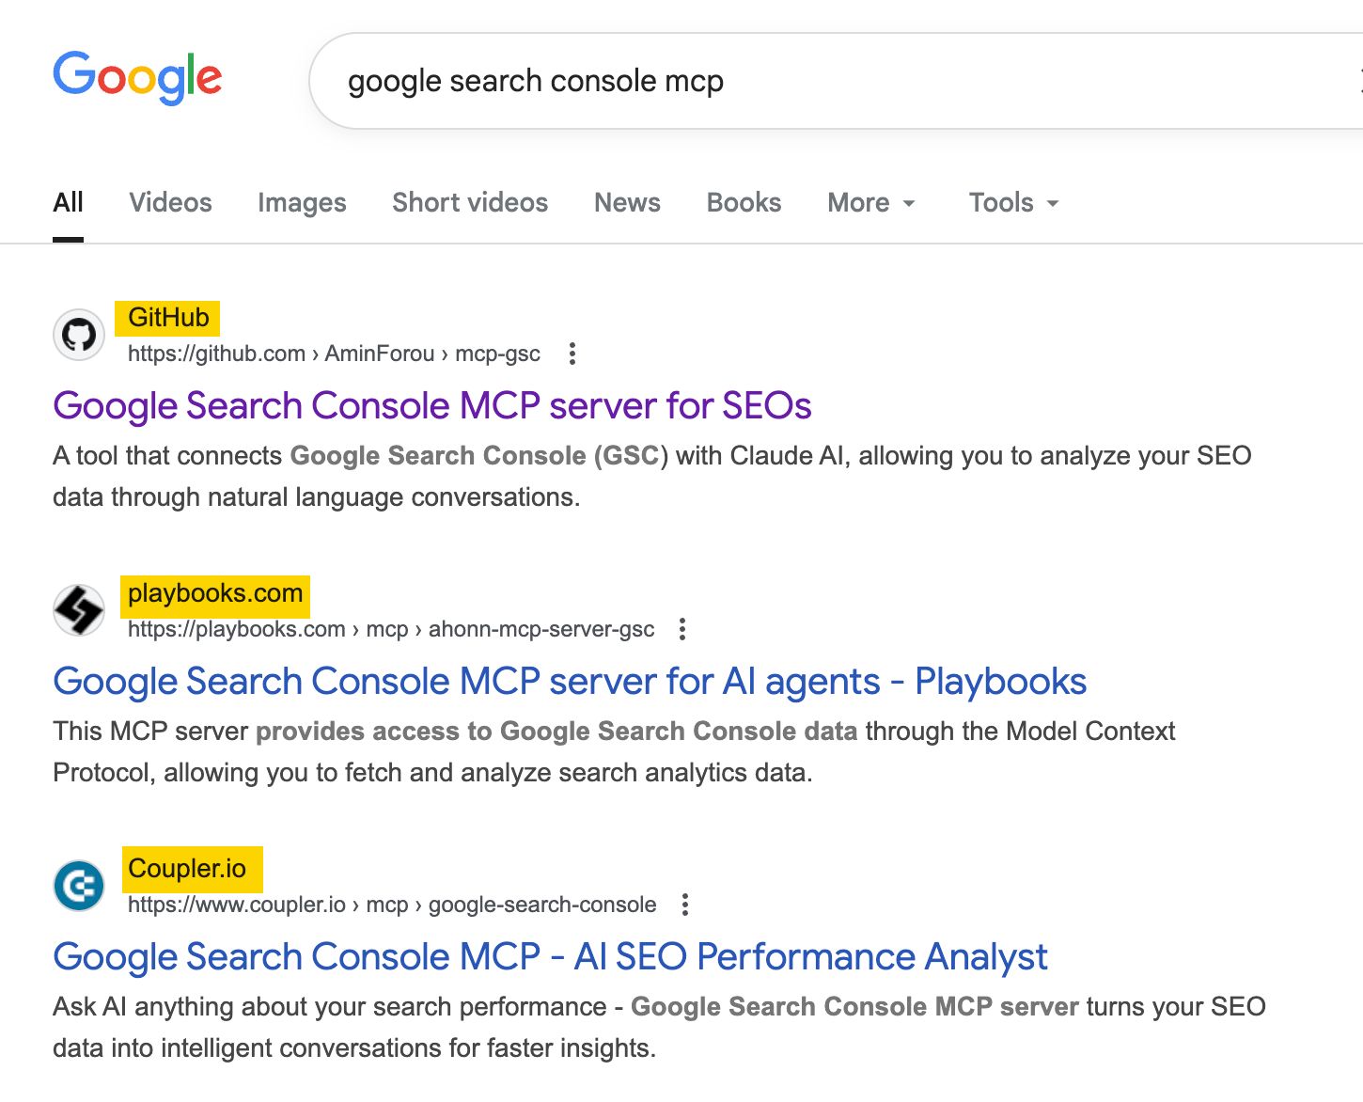This screenshot has height=1102, width=1363.
Task: Open the Coupler.io AI SEO Performance Analyst result
Action: pyautogui.click(x=550, y=956)
